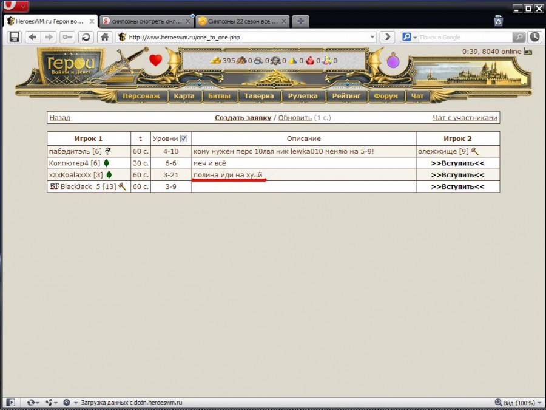Expand the address bar dropdown arrow
The image size is (546, 410).
coord(372,37)
